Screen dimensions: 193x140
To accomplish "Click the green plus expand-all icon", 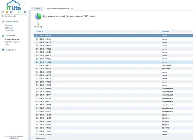I will coord(19,12).
